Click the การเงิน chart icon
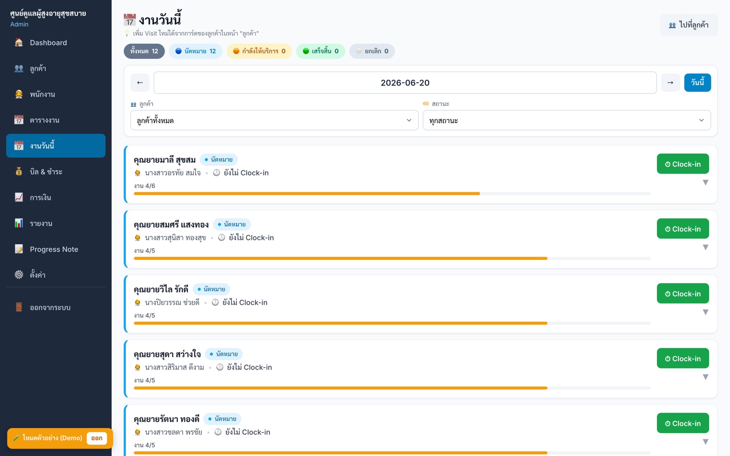Screen dimensions: 730x456 pyautogui.click(x=19, y=197)
